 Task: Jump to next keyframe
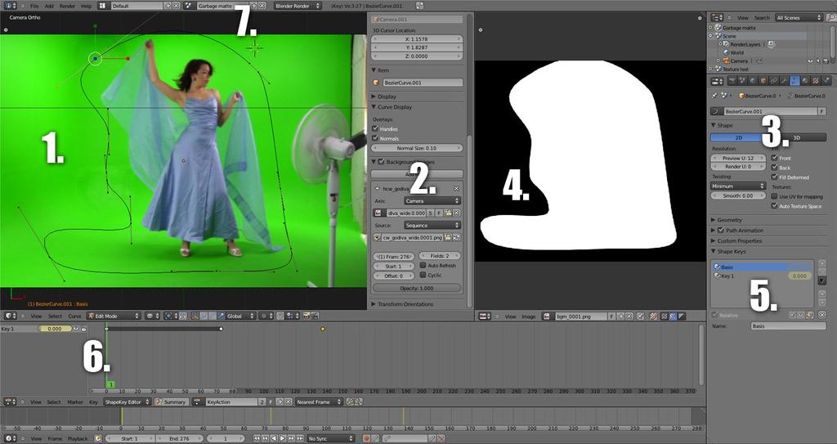[x=292, y=438]
